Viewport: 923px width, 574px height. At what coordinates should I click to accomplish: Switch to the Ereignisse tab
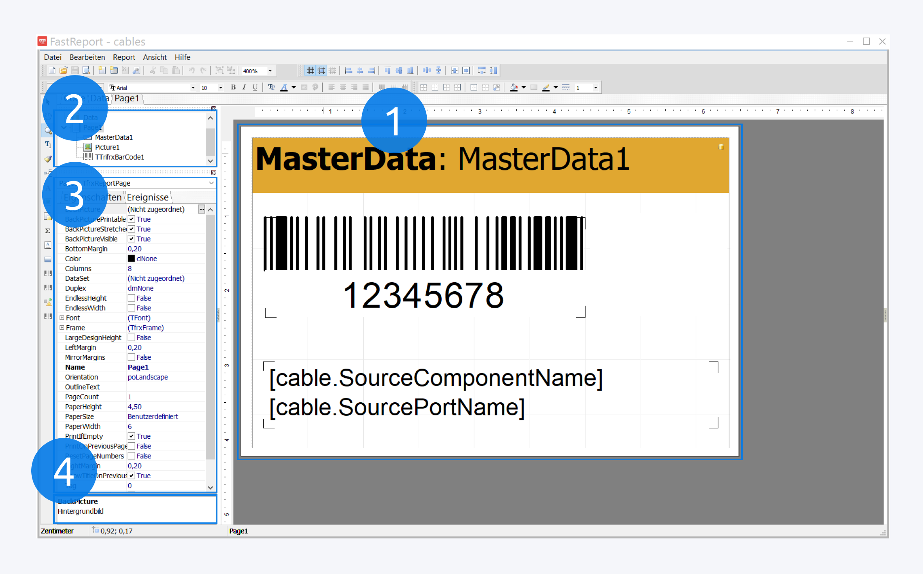click(148, 197)
